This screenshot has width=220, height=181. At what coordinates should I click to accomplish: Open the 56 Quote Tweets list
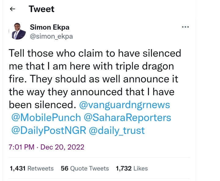pyautogui.click(x=85, y=168)
